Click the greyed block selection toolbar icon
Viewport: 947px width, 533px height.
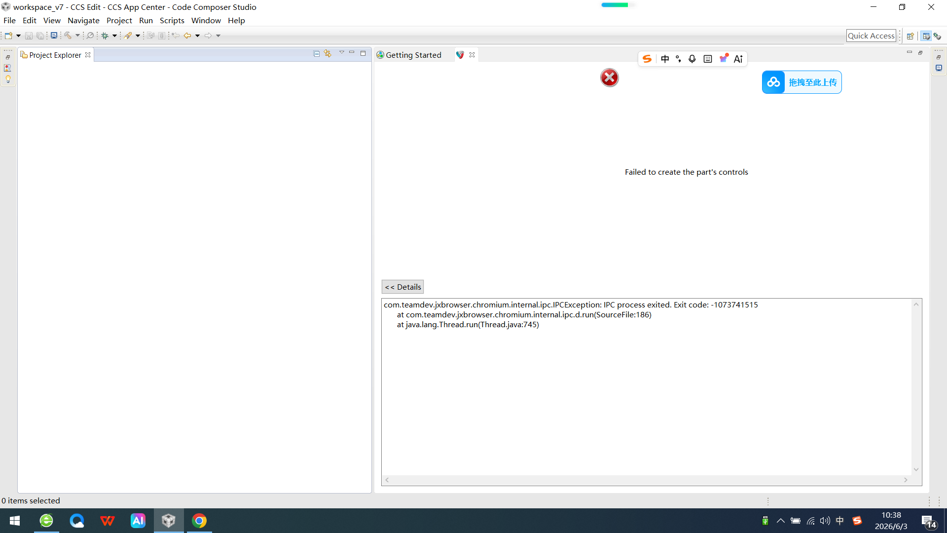(162, 36)
